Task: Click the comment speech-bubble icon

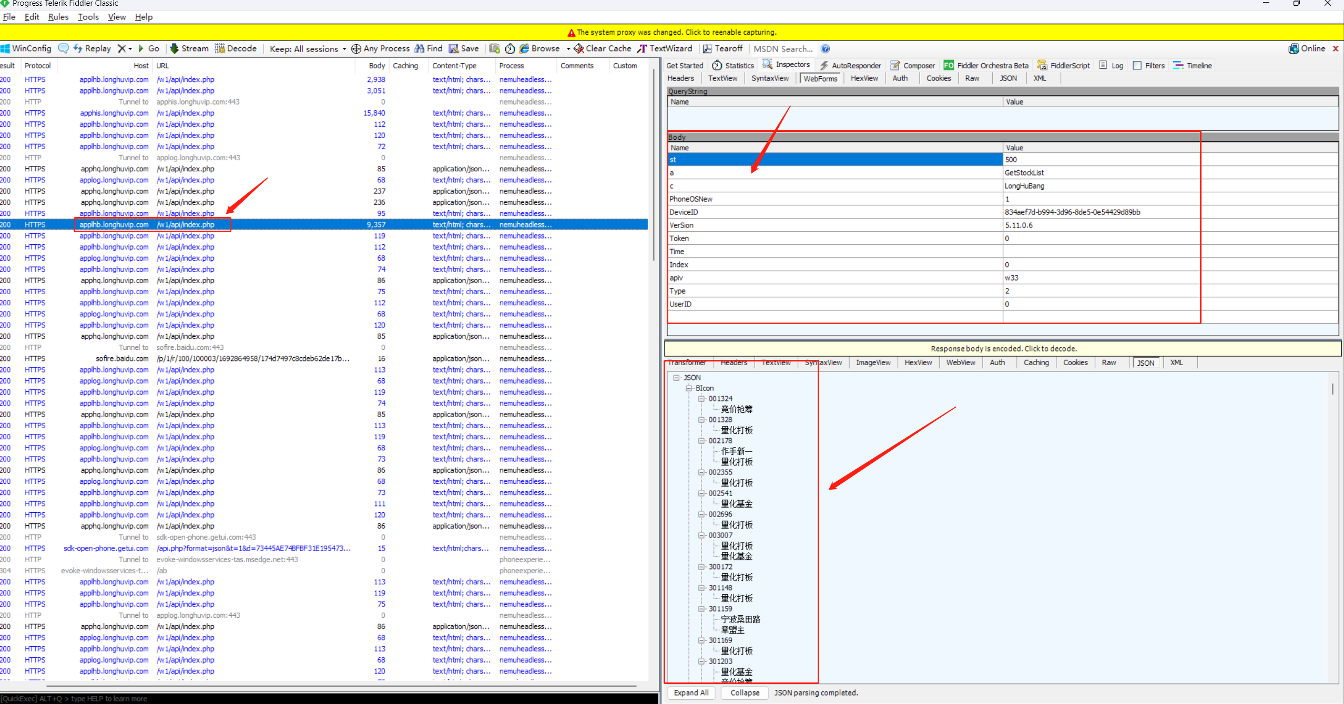Action: coord(64,48)
